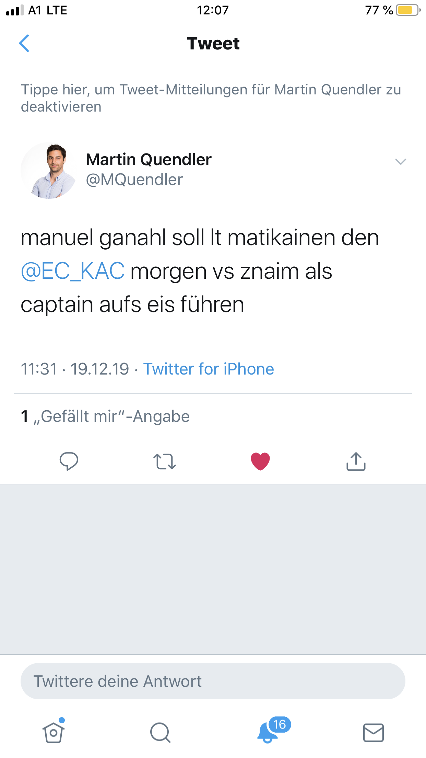The width and height of the screenshot is (426, 758).
Task: Tap the back arrow icon
Action: pyautogui.click(x=24, y=43)
